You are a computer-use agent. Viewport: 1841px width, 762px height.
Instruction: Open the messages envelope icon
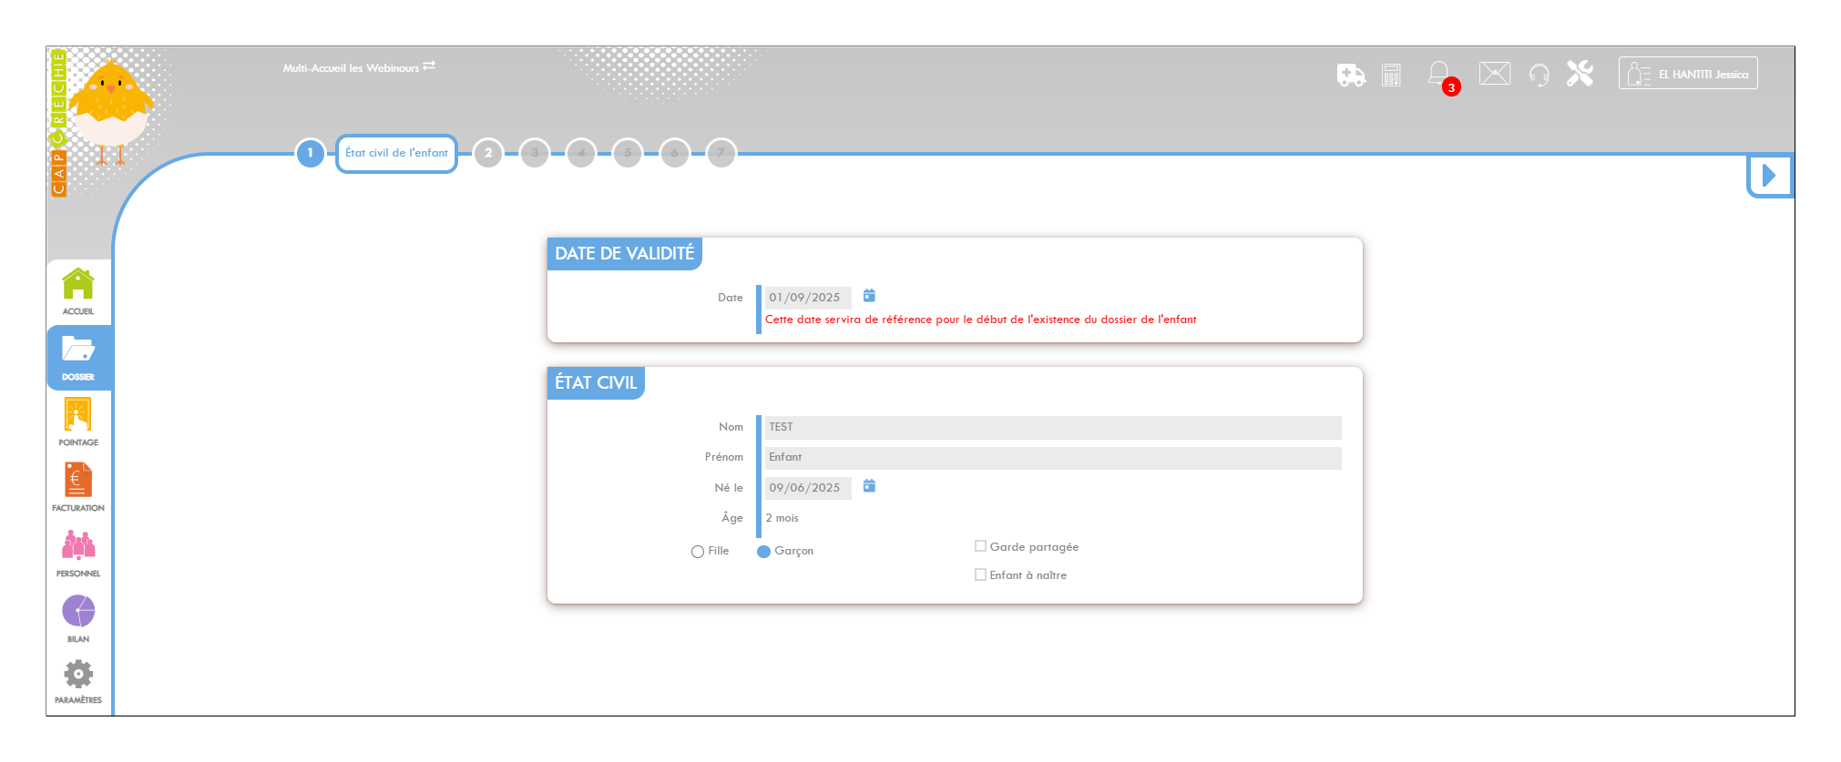click(x=1494, y=74)
